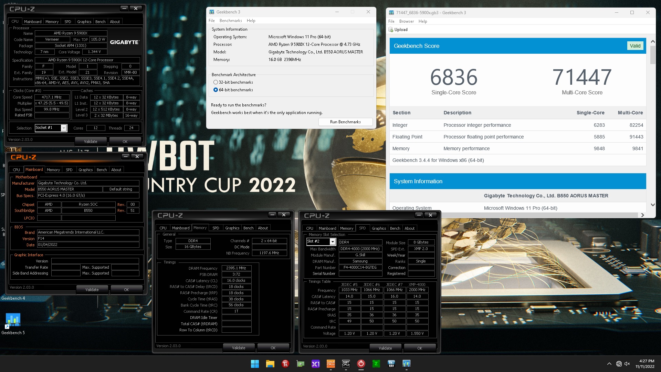Select the Geekbench 5 desktop shortcut icon
The height and width of the screenshot is (372, 661).
coord(13,320)
